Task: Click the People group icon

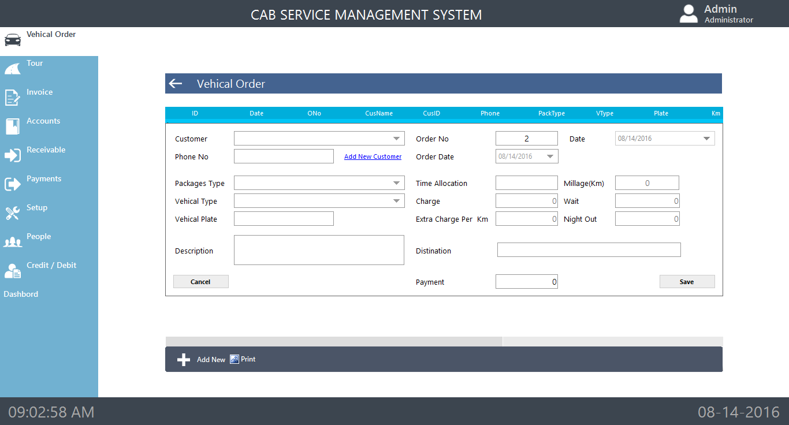Action: pyautogui.click(x=13, y=242)
